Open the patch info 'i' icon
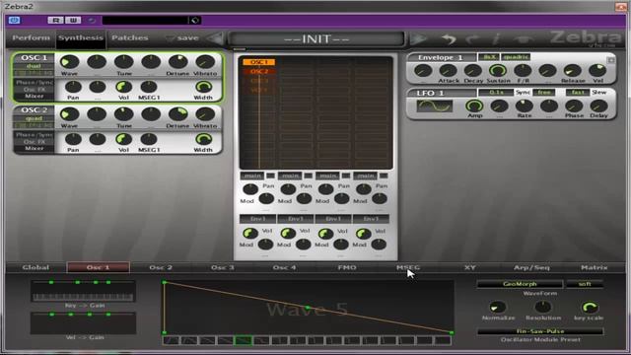The height and width of the screenshot is (355, 631). tap(497, 38)
